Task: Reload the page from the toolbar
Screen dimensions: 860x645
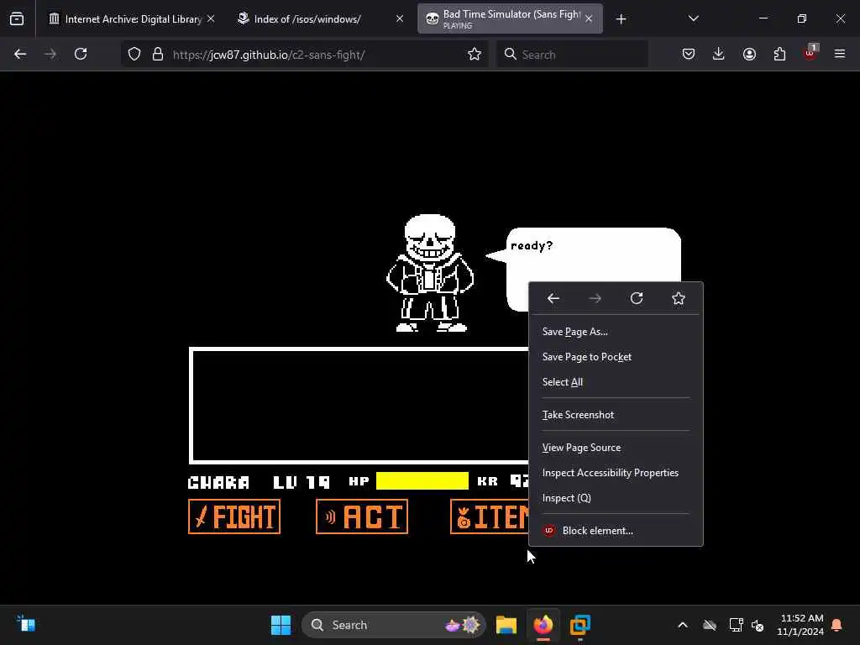Action: [81, 55]
